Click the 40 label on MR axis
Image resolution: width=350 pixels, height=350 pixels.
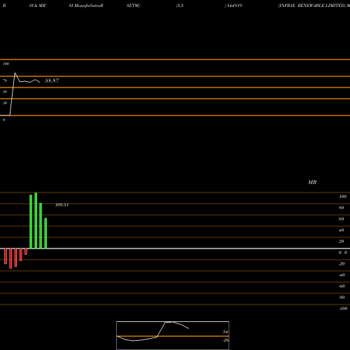coord(342,230)
